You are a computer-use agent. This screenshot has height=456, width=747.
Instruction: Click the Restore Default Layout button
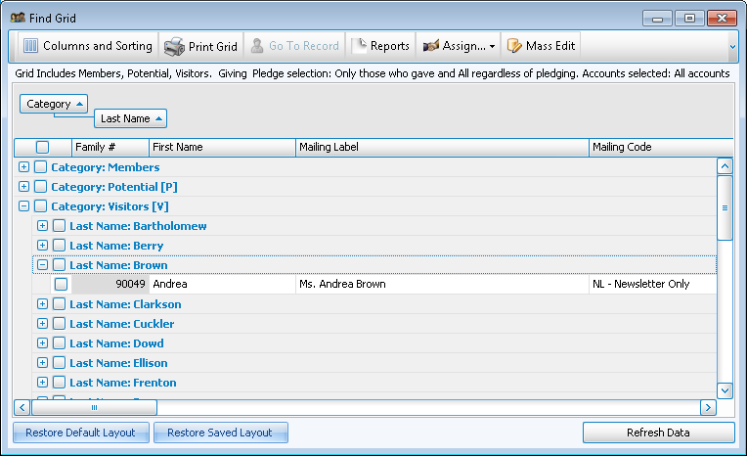point(81,433)
